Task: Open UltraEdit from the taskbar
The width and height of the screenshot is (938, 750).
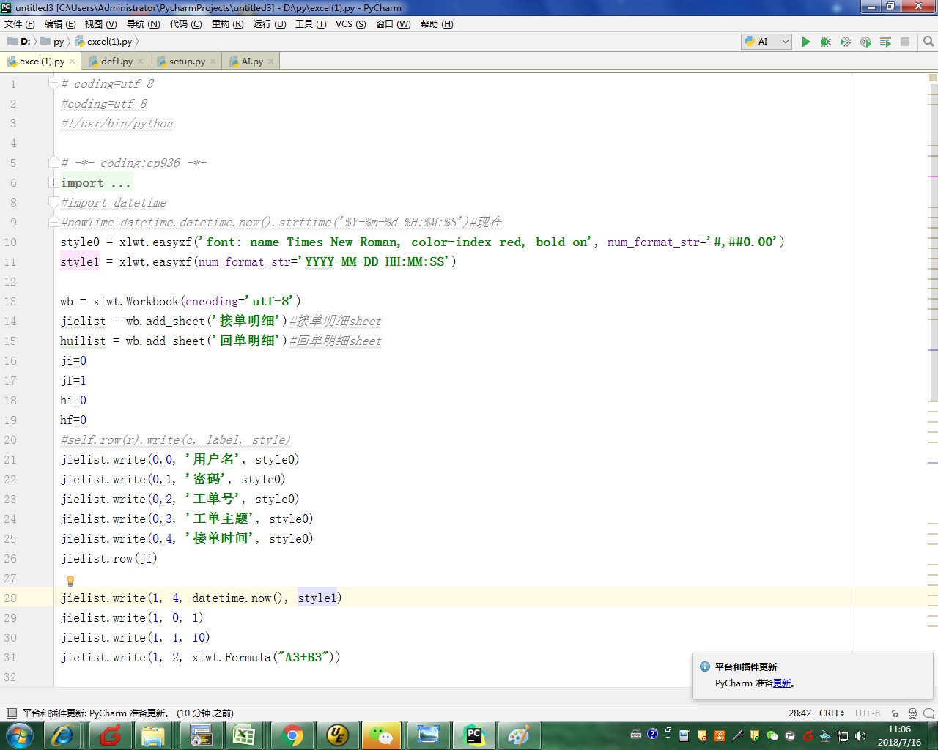Action: 337,735
